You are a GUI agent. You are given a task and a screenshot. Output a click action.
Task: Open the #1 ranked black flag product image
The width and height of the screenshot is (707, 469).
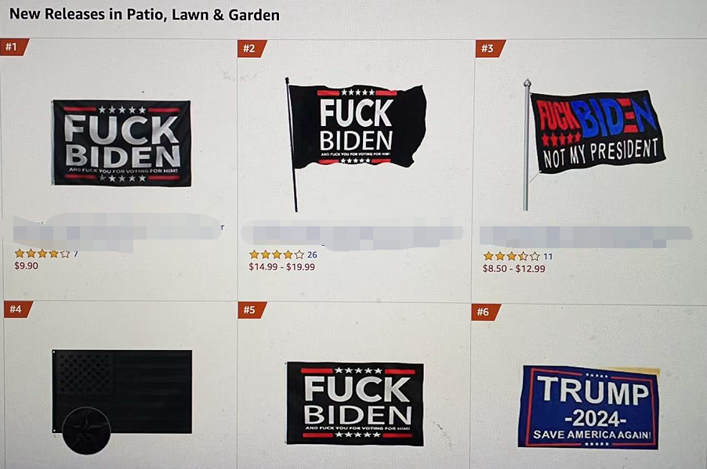(x=121, y=143)
